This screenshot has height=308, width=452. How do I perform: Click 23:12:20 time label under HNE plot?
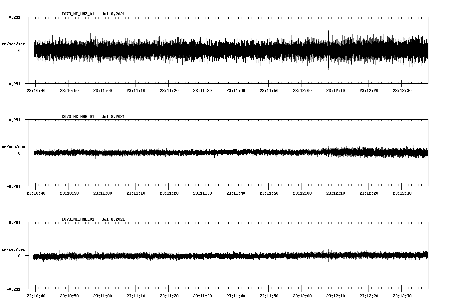(368, 296)
